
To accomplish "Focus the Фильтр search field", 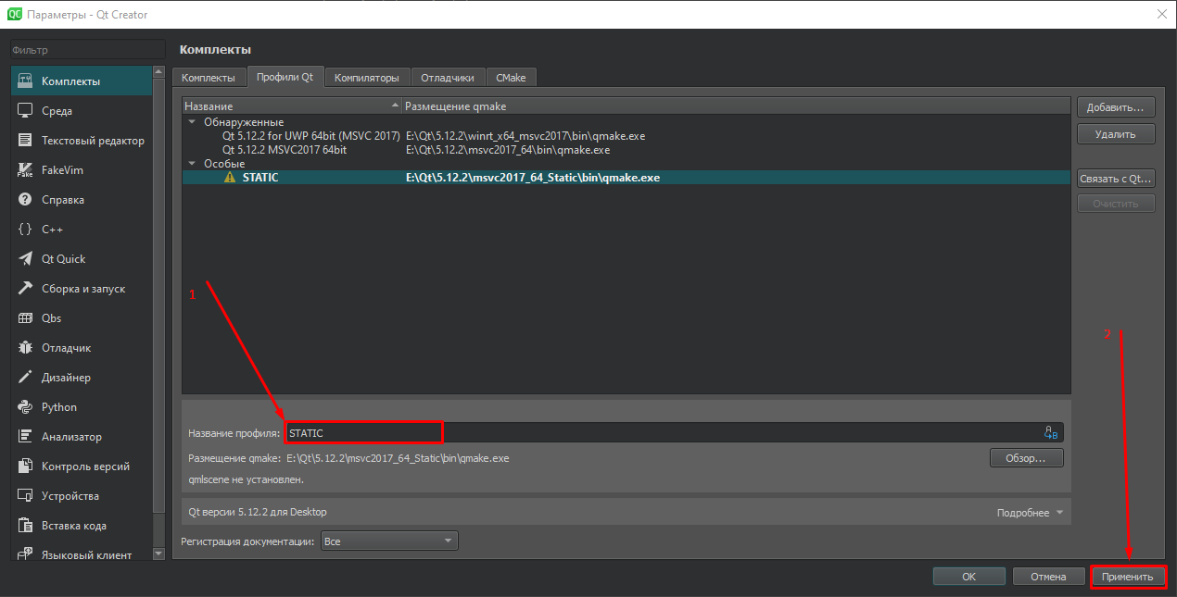I will coord(87,50).
